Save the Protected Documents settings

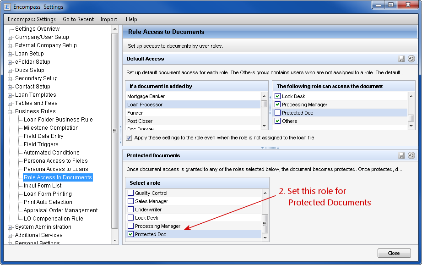(401, 155)
